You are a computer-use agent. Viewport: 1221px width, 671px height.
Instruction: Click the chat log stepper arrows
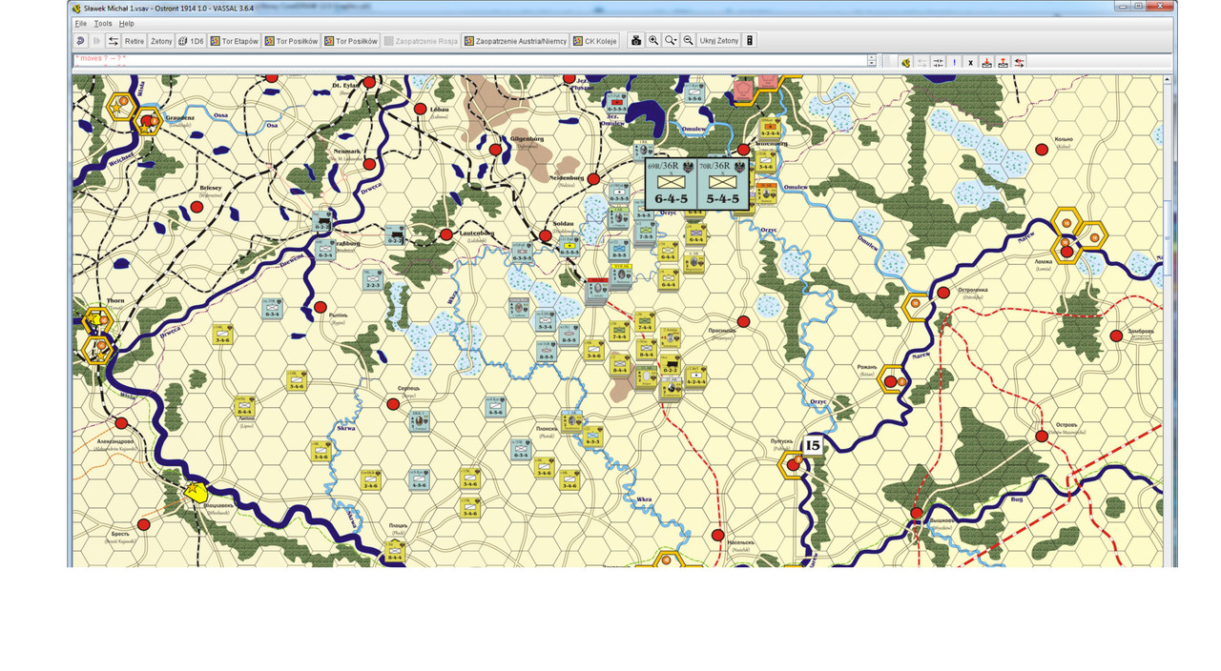point(872,61)
